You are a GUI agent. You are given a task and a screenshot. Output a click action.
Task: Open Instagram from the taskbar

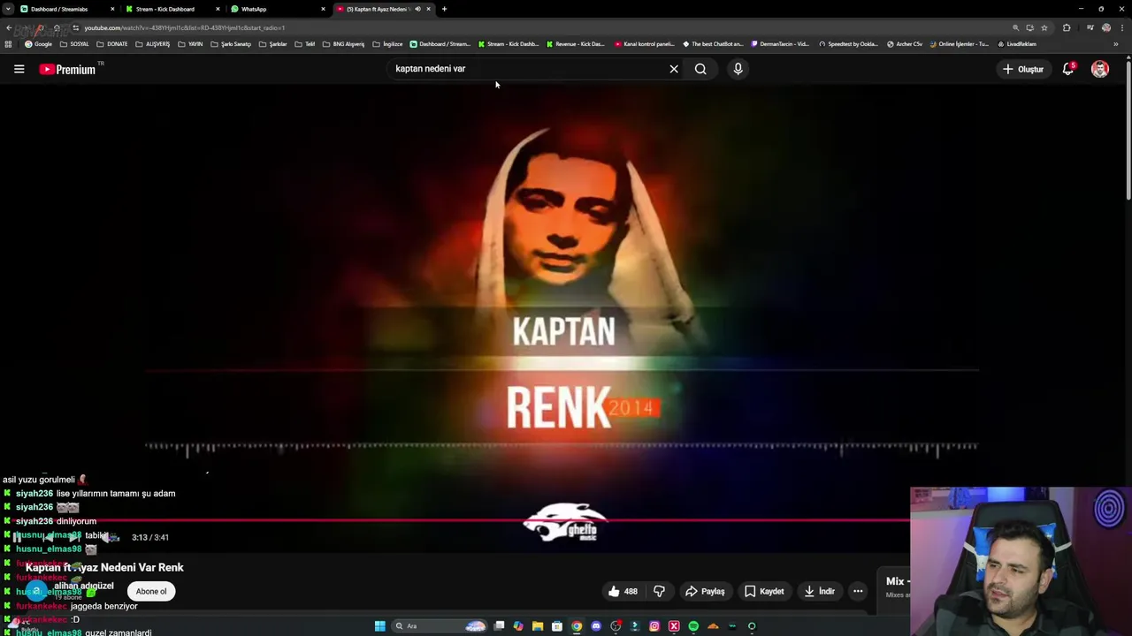coord(654,626)
